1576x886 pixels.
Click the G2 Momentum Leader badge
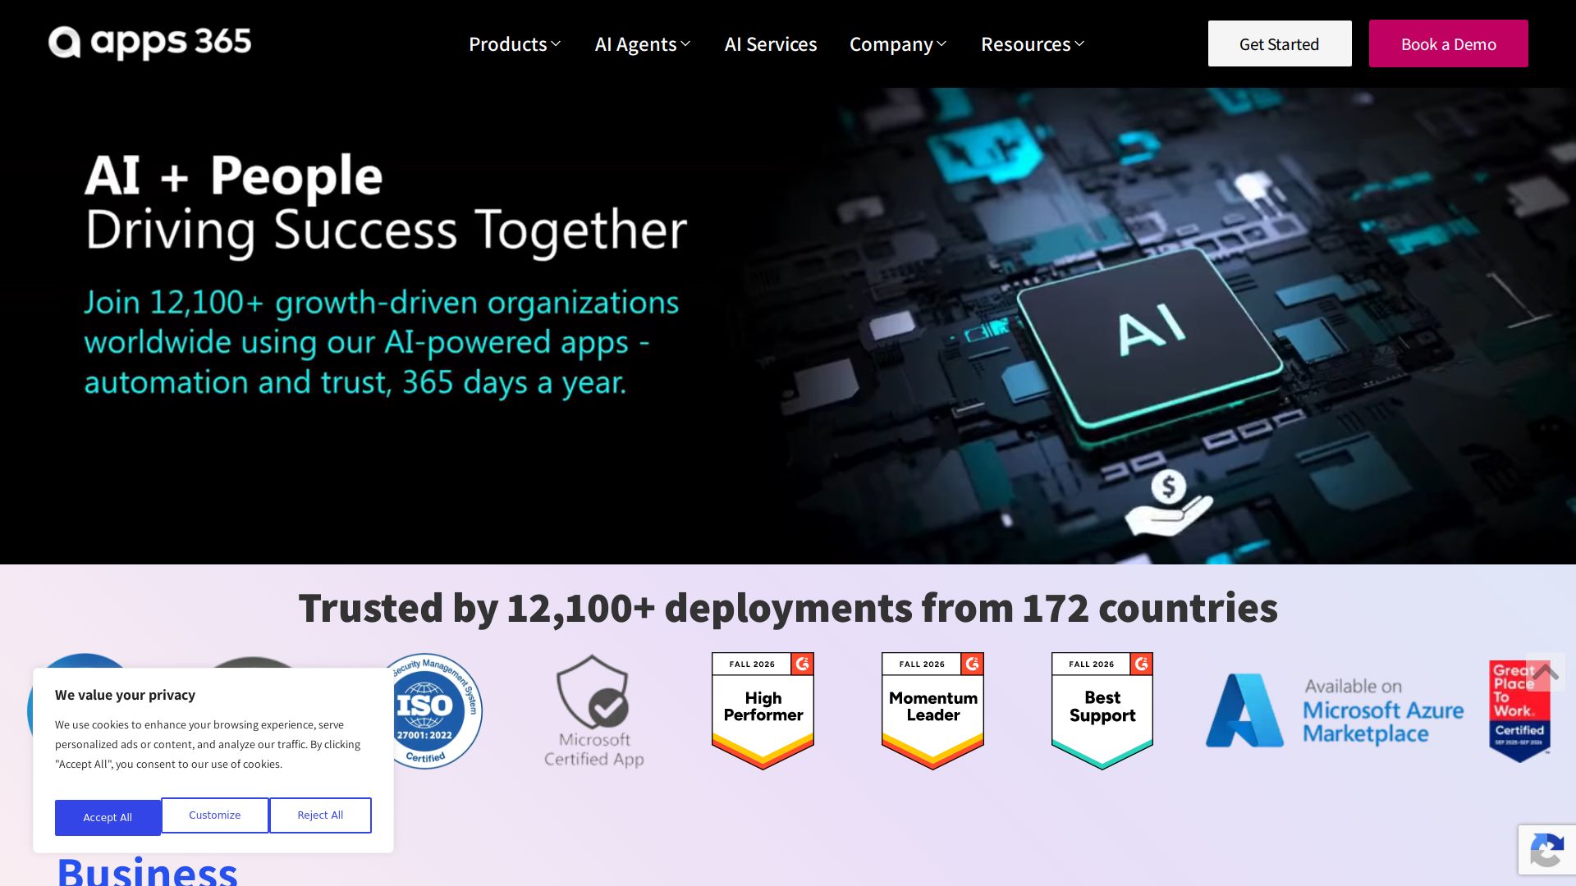point(932,710)
